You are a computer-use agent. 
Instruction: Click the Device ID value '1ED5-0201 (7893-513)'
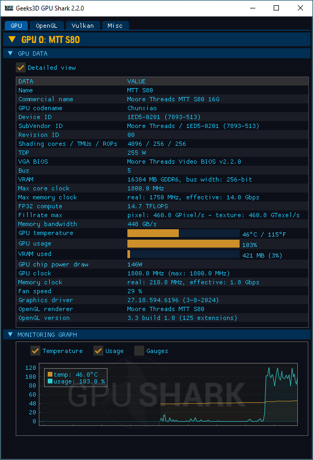click(x=164, y=117)
